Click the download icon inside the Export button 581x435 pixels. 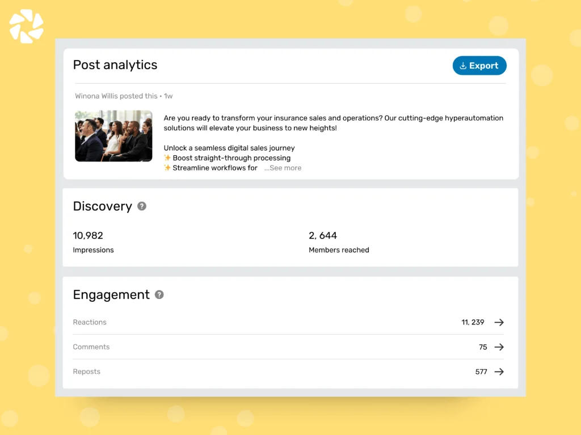click(464, 66)
